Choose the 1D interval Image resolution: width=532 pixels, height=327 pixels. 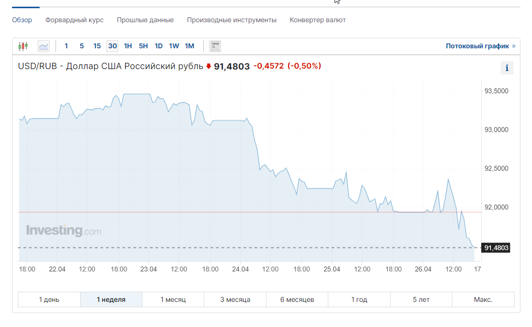(x=158, y=46)
